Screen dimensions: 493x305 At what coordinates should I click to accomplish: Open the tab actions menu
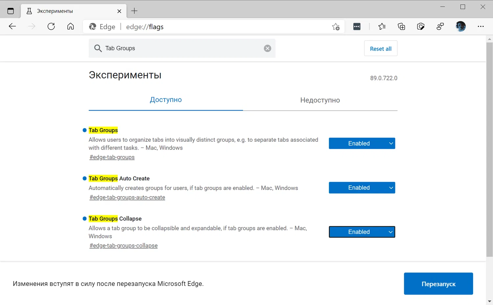[x=11, y=10]
